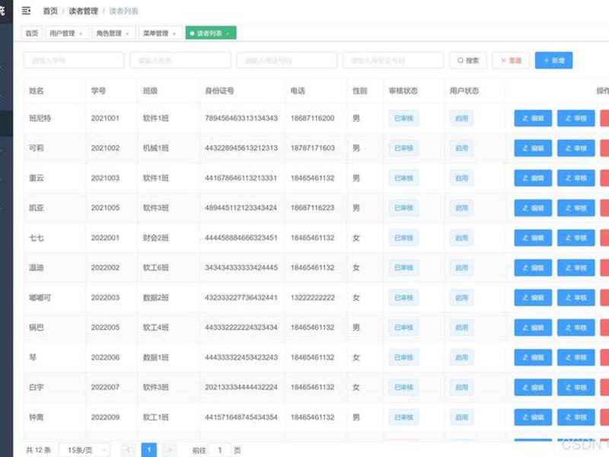
Task: Switch to the 菜单管理 tab
Action: pyautogui.click(x=160, y=34)
